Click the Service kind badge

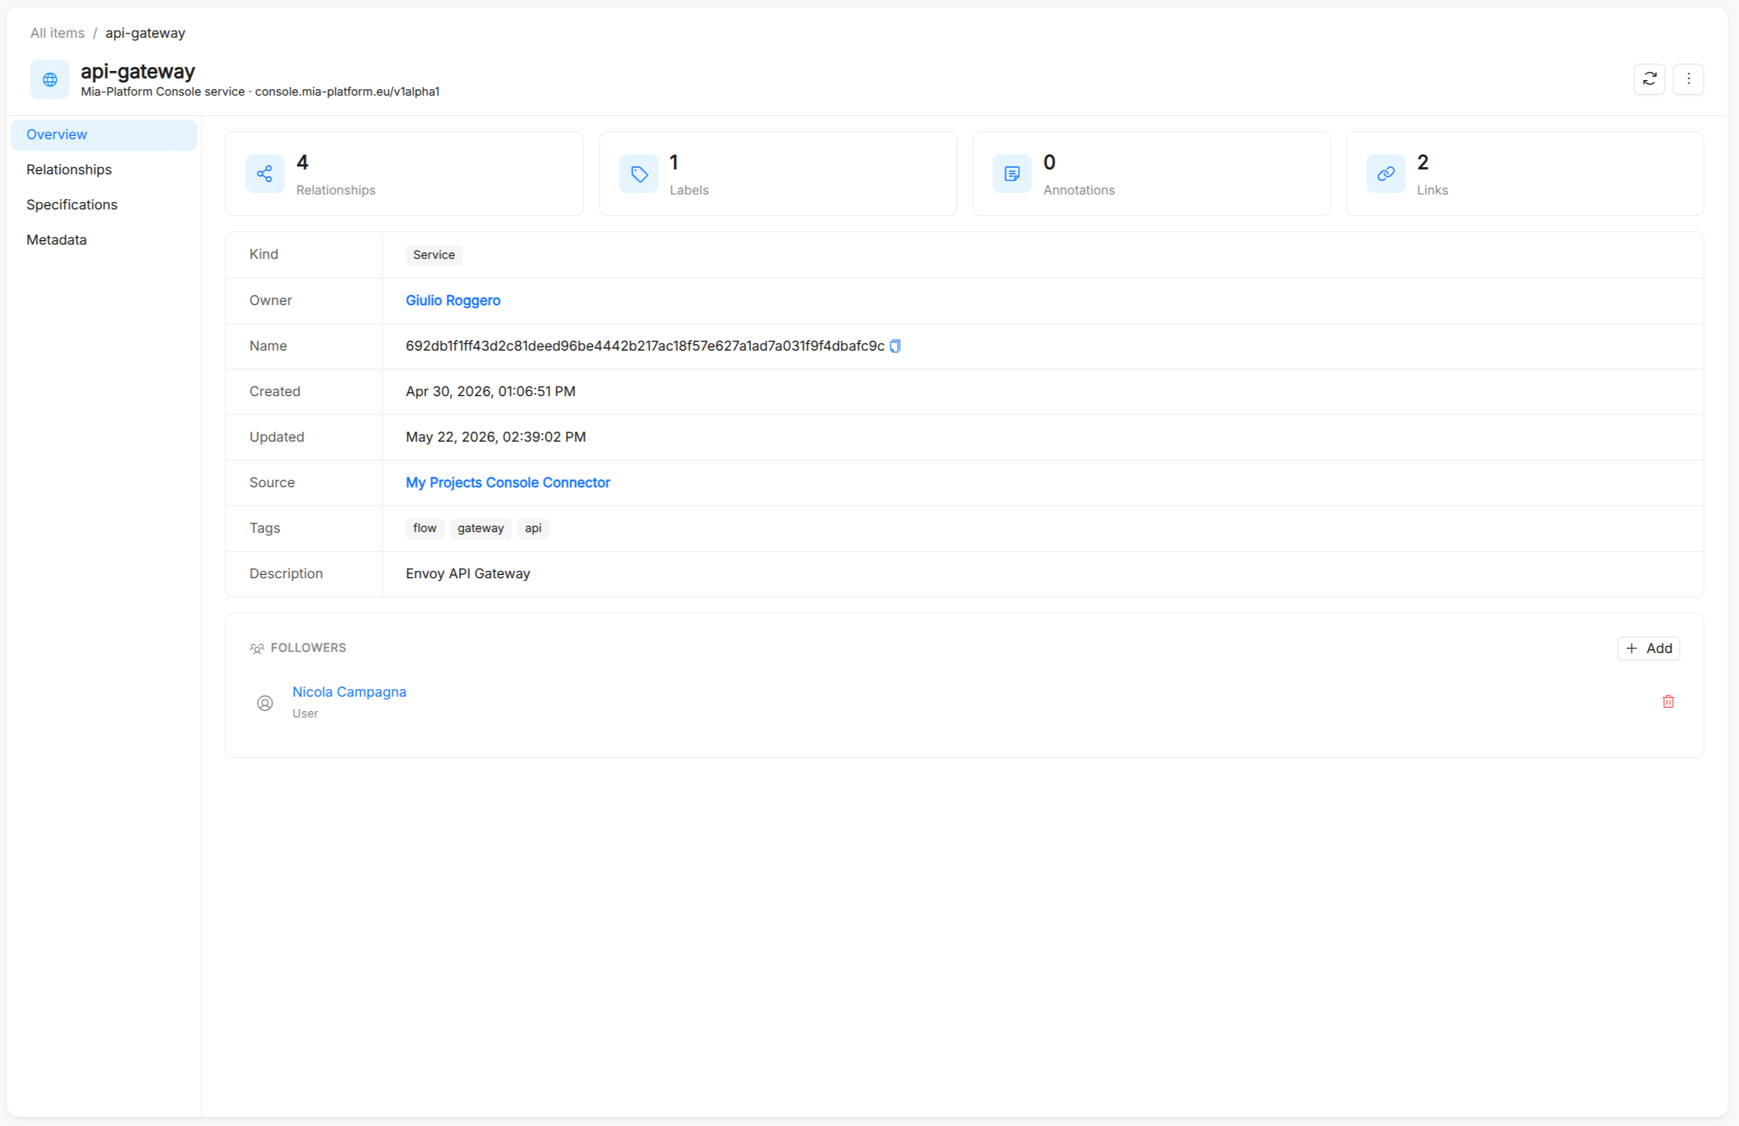(x=433, y=255)
